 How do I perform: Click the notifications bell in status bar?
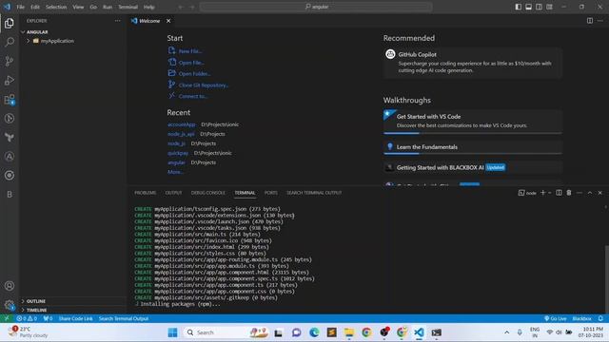click(x=600, y=318)
